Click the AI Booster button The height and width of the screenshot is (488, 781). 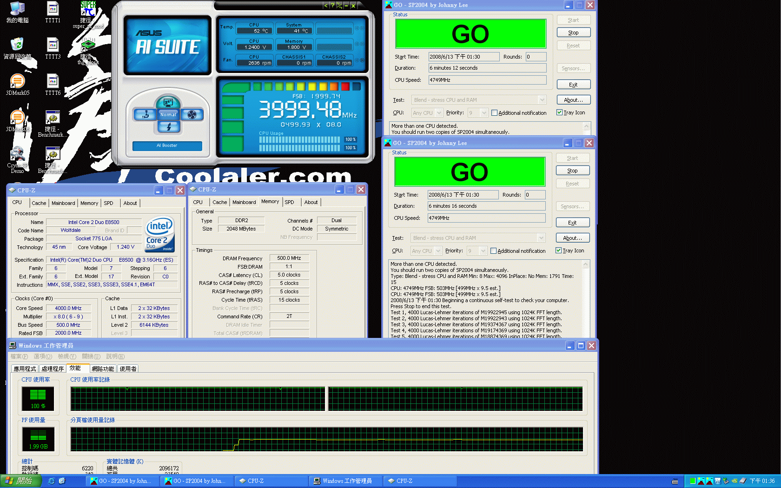tap(167, 145)
